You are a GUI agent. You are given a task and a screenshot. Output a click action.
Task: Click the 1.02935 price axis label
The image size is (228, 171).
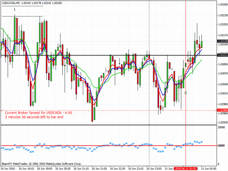coord(223,123)
